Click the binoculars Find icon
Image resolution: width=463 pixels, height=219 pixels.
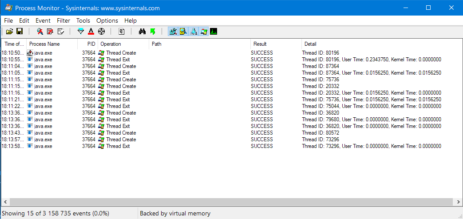[x=142, y=32]
